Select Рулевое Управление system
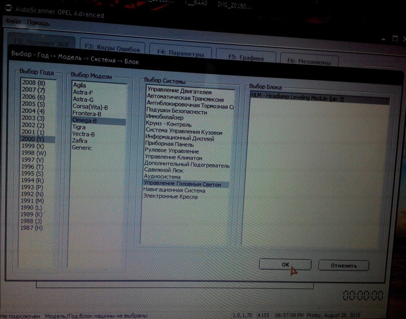 click(x=172, y=151)
